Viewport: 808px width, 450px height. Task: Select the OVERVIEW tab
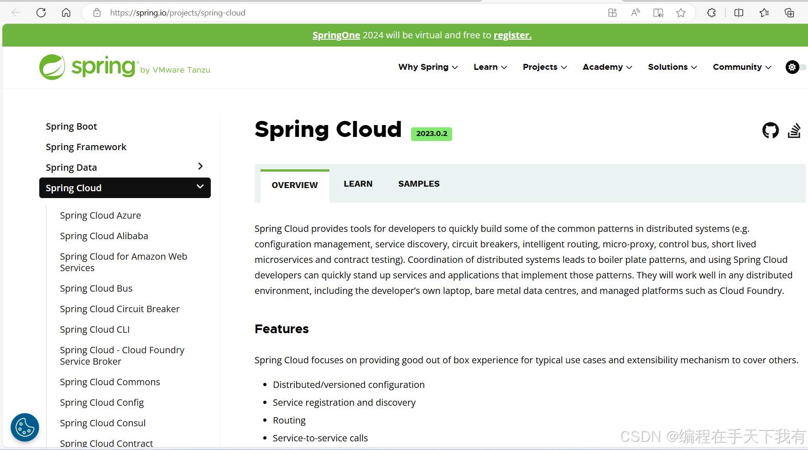(295, 185)
